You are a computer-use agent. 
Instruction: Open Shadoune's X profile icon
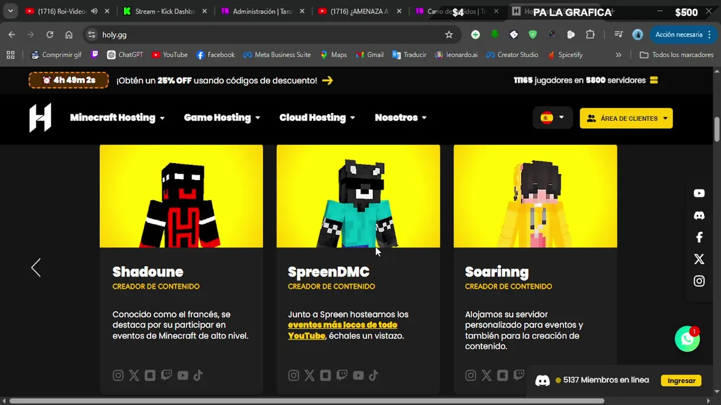point(134,376)
